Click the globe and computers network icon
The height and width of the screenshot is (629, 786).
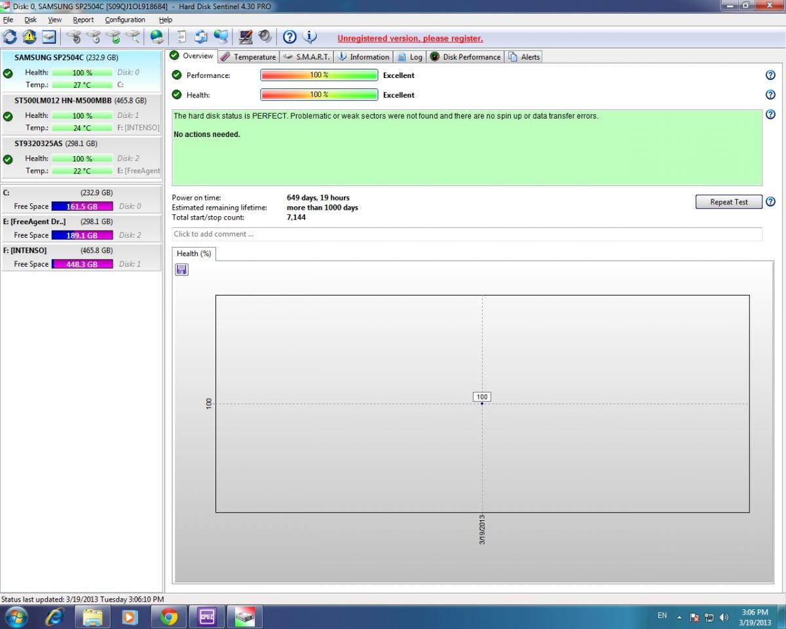pos(221,37)
